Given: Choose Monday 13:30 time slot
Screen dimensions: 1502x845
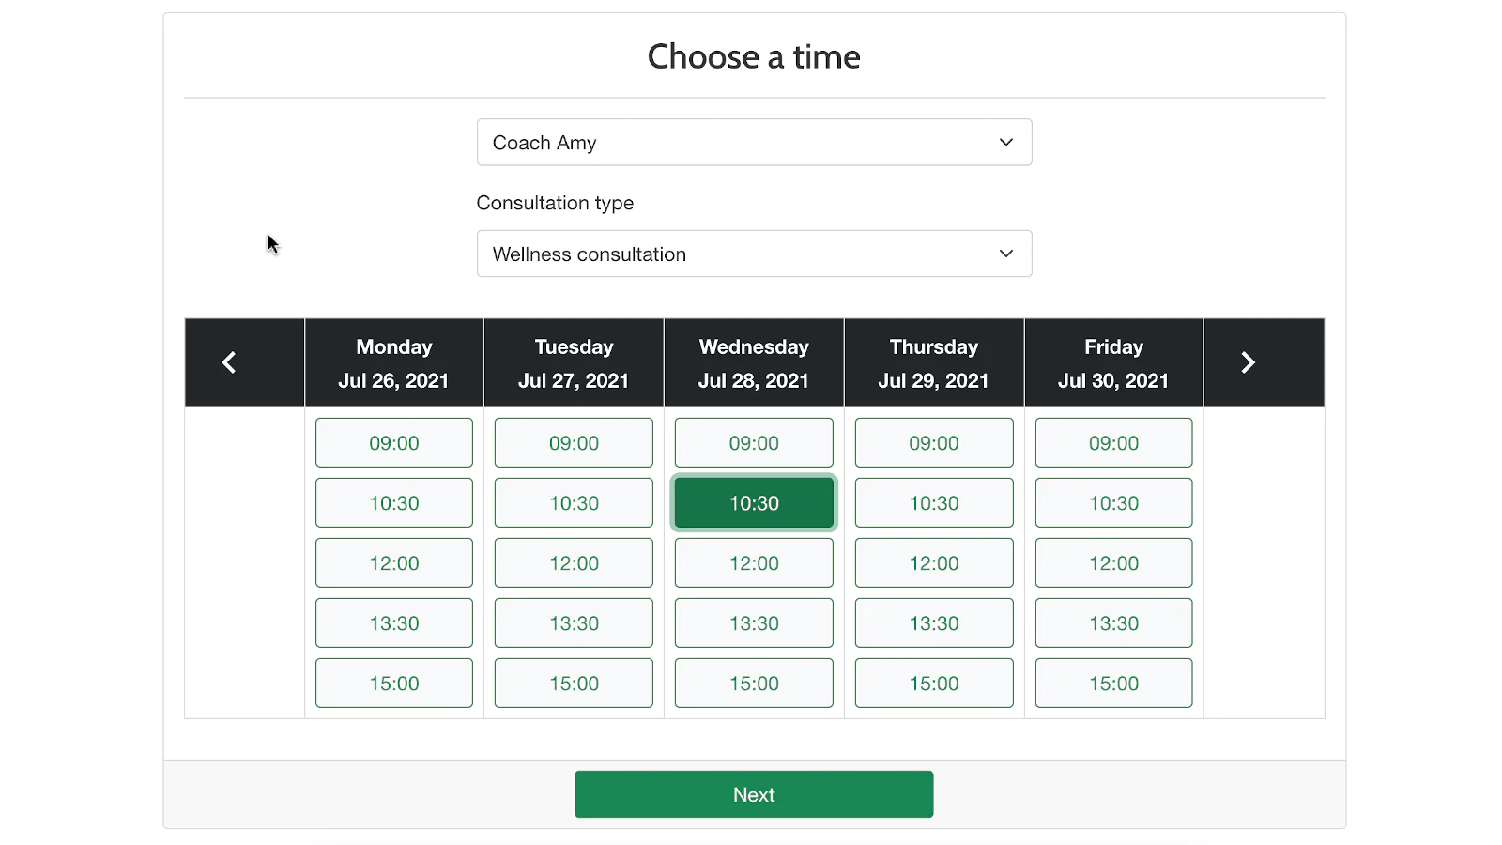Looking at the screenshot, I should 394,623.
